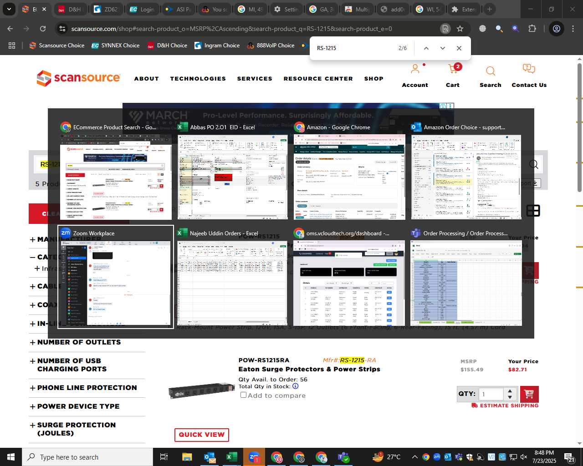This screenshot has height=466, width=583.
Task: Click Total Qty in Stock info icon
Action: (296, 386)
